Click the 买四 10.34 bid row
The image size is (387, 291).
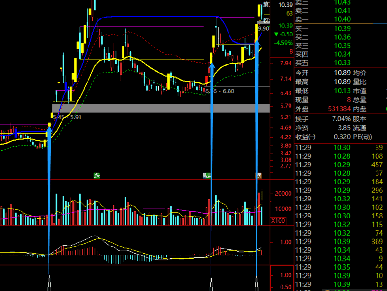coord(323,54)
